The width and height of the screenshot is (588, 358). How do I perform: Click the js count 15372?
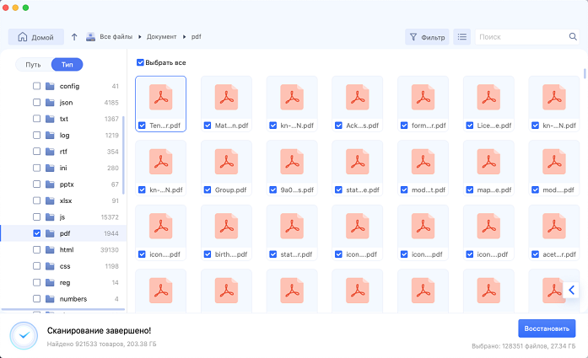pyautogui.click(x=110, y=217)
